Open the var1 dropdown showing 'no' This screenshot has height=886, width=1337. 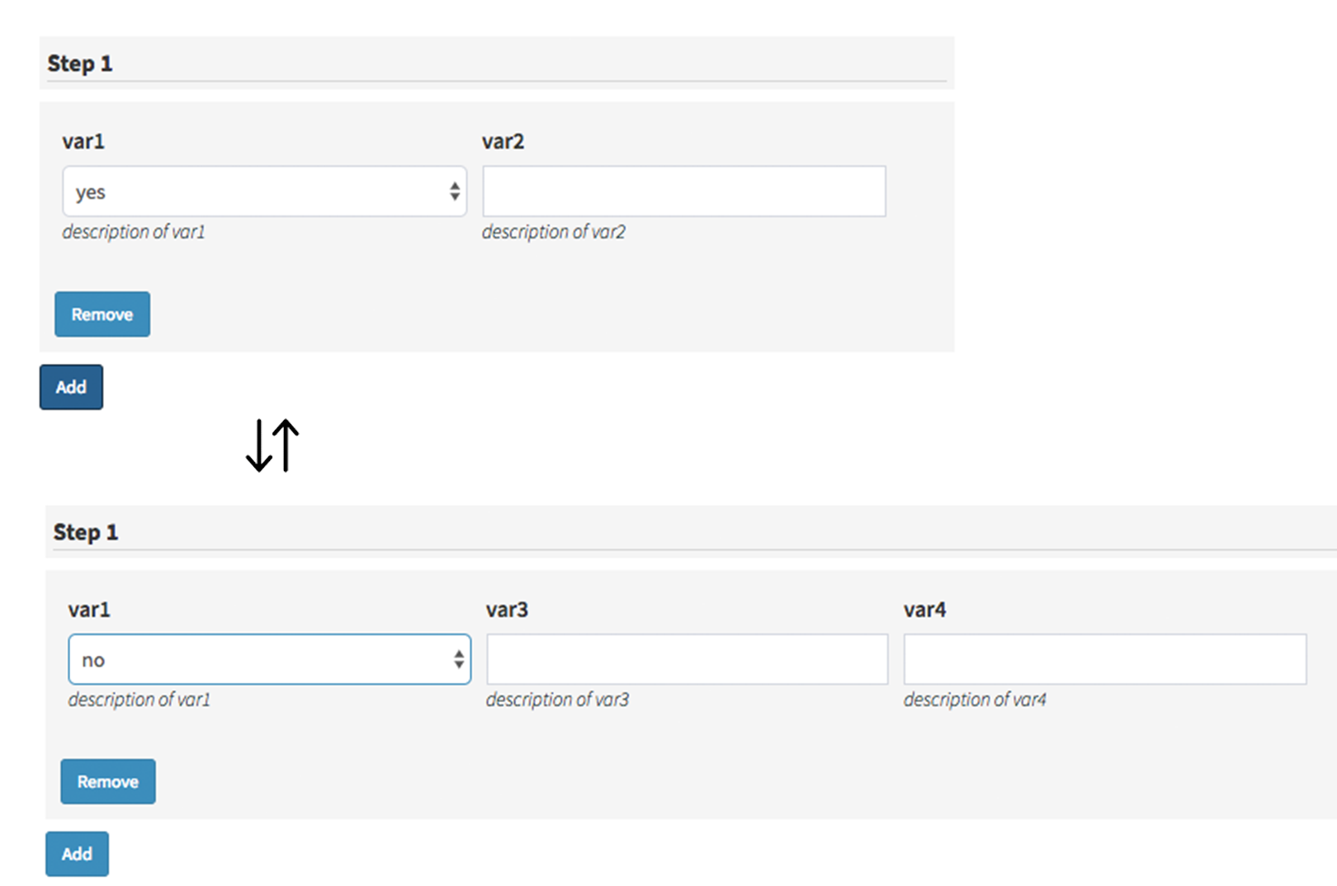click(270, 659)
